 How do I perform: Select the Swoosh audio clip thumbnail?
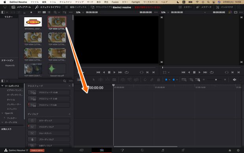coord(57,68)
